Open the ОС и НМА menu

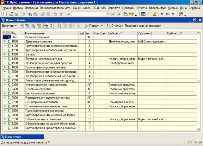click(x=99, y=8)
